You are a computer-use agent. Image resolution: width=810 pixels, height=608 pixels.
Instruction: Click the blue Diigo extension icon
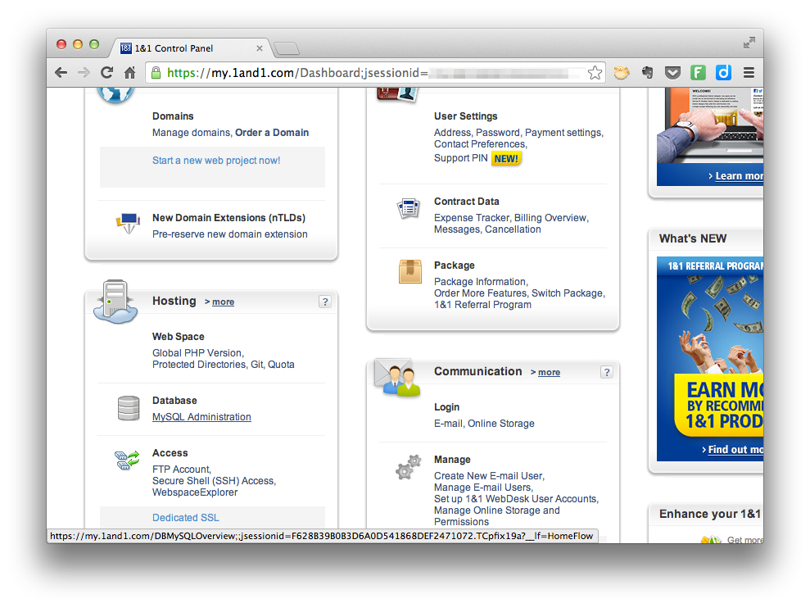click(723, 73)
